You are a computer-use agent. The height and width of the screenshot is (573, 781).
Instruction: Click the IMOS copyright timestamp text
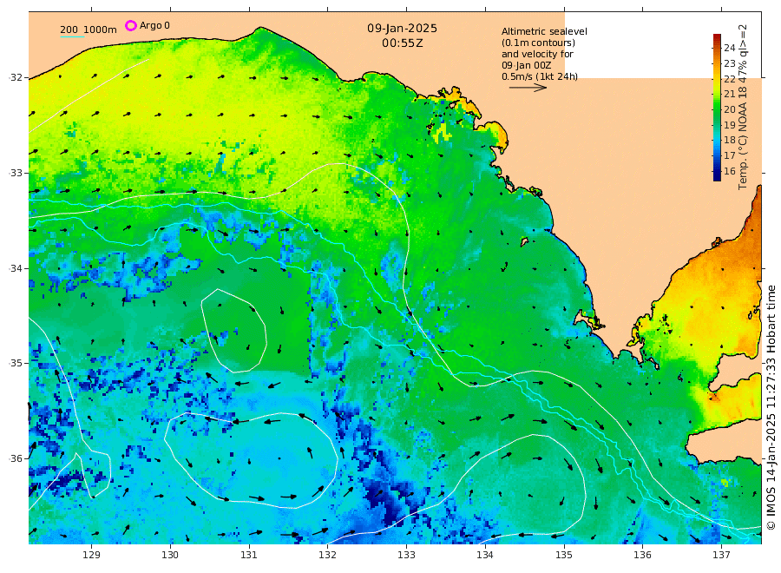[771, 407]
